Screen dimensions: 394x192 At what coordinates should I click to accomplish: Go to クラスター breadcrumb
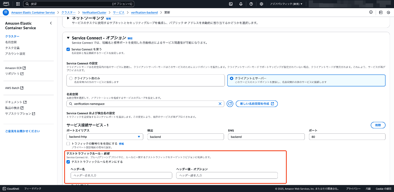click(68, 13)
